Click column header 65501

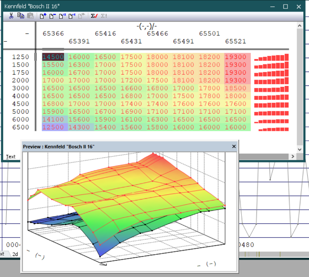click(210, 34)
